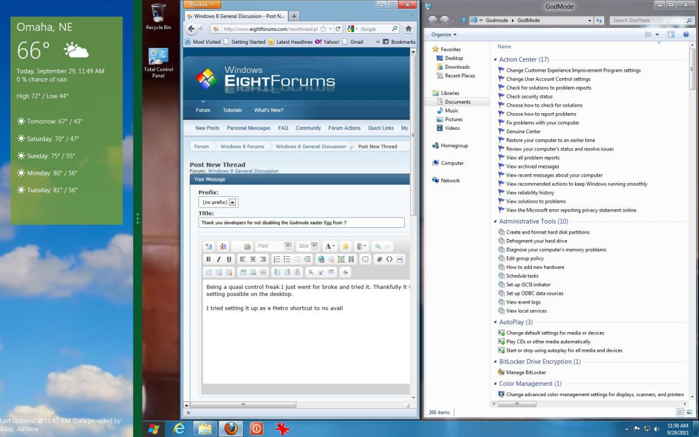Open the Organize menu in Explorer
The image size is (699, 437).
click(x=443, y=34)
